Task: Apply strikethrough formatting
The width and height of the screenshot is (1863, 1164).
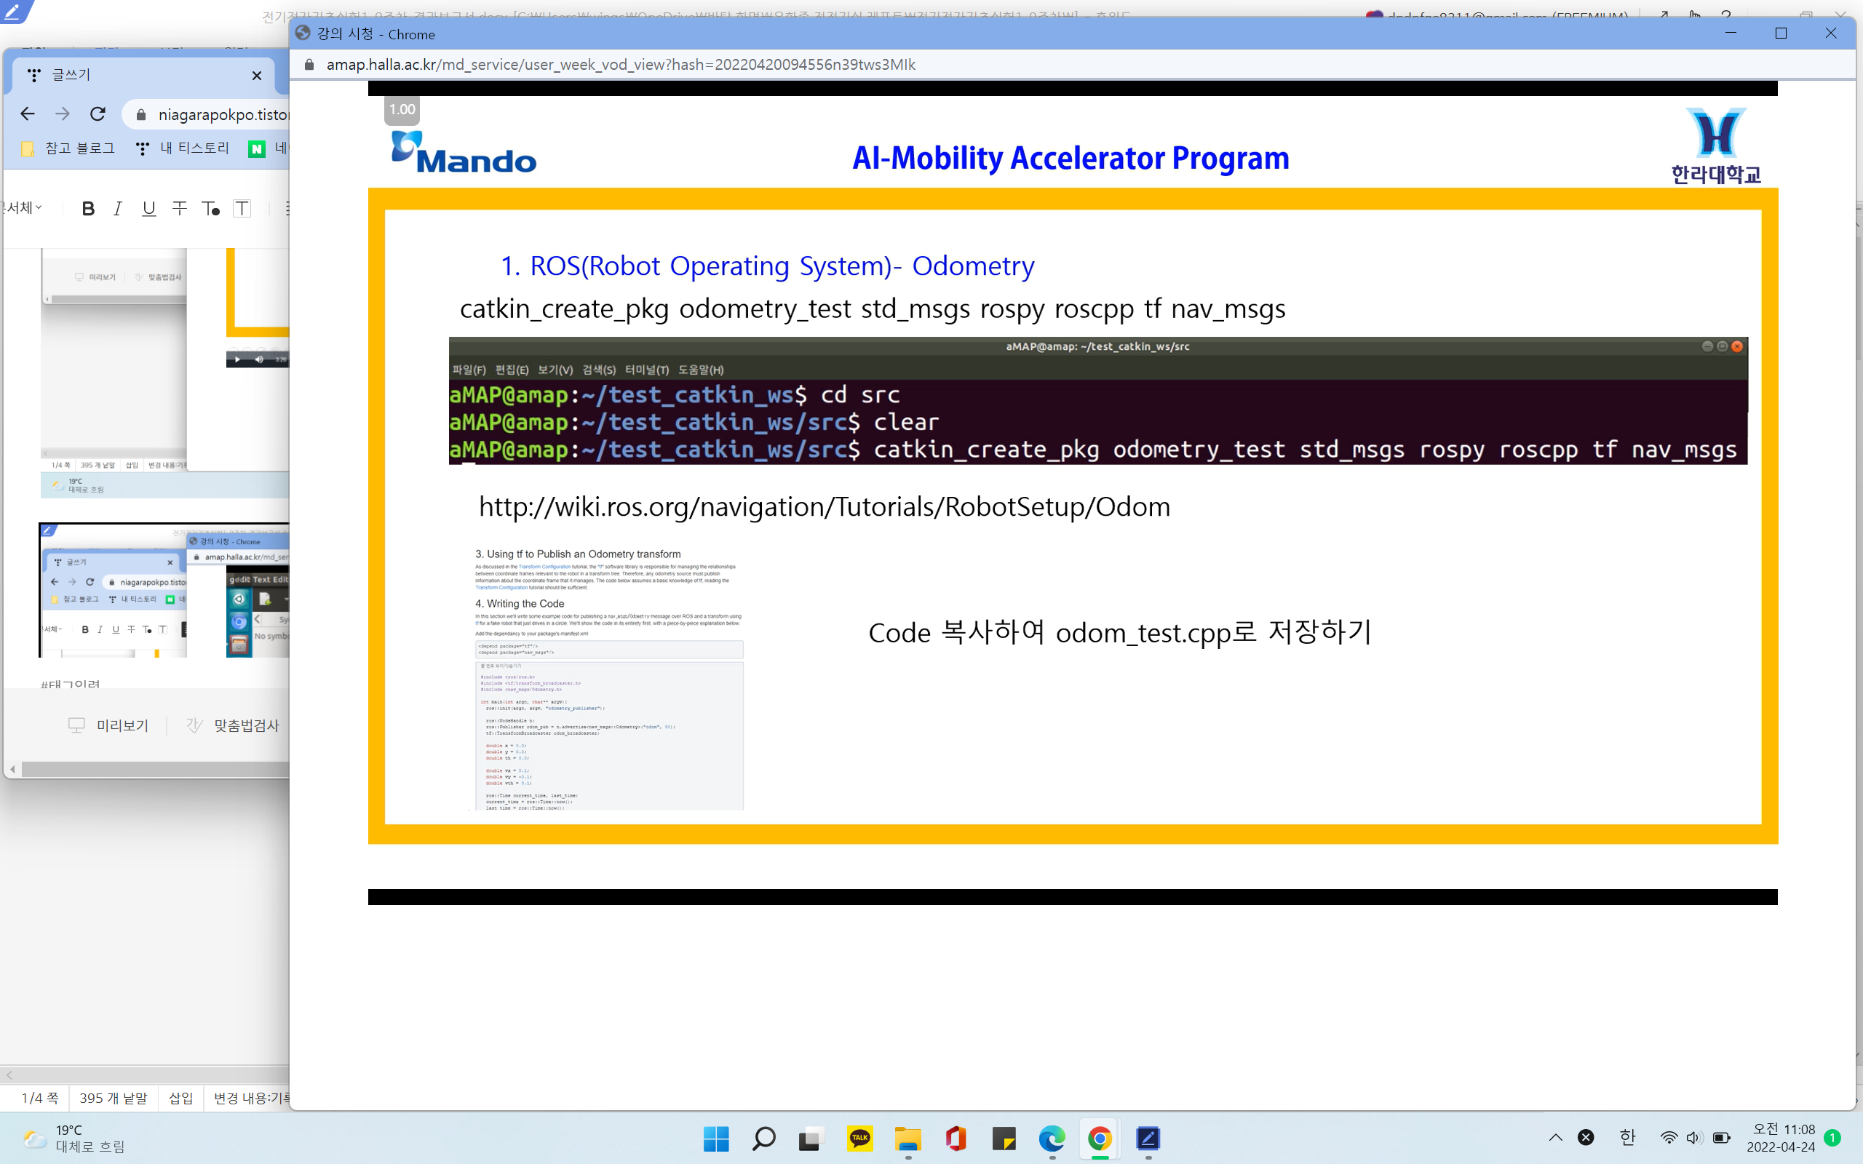Action: (179, 209)
